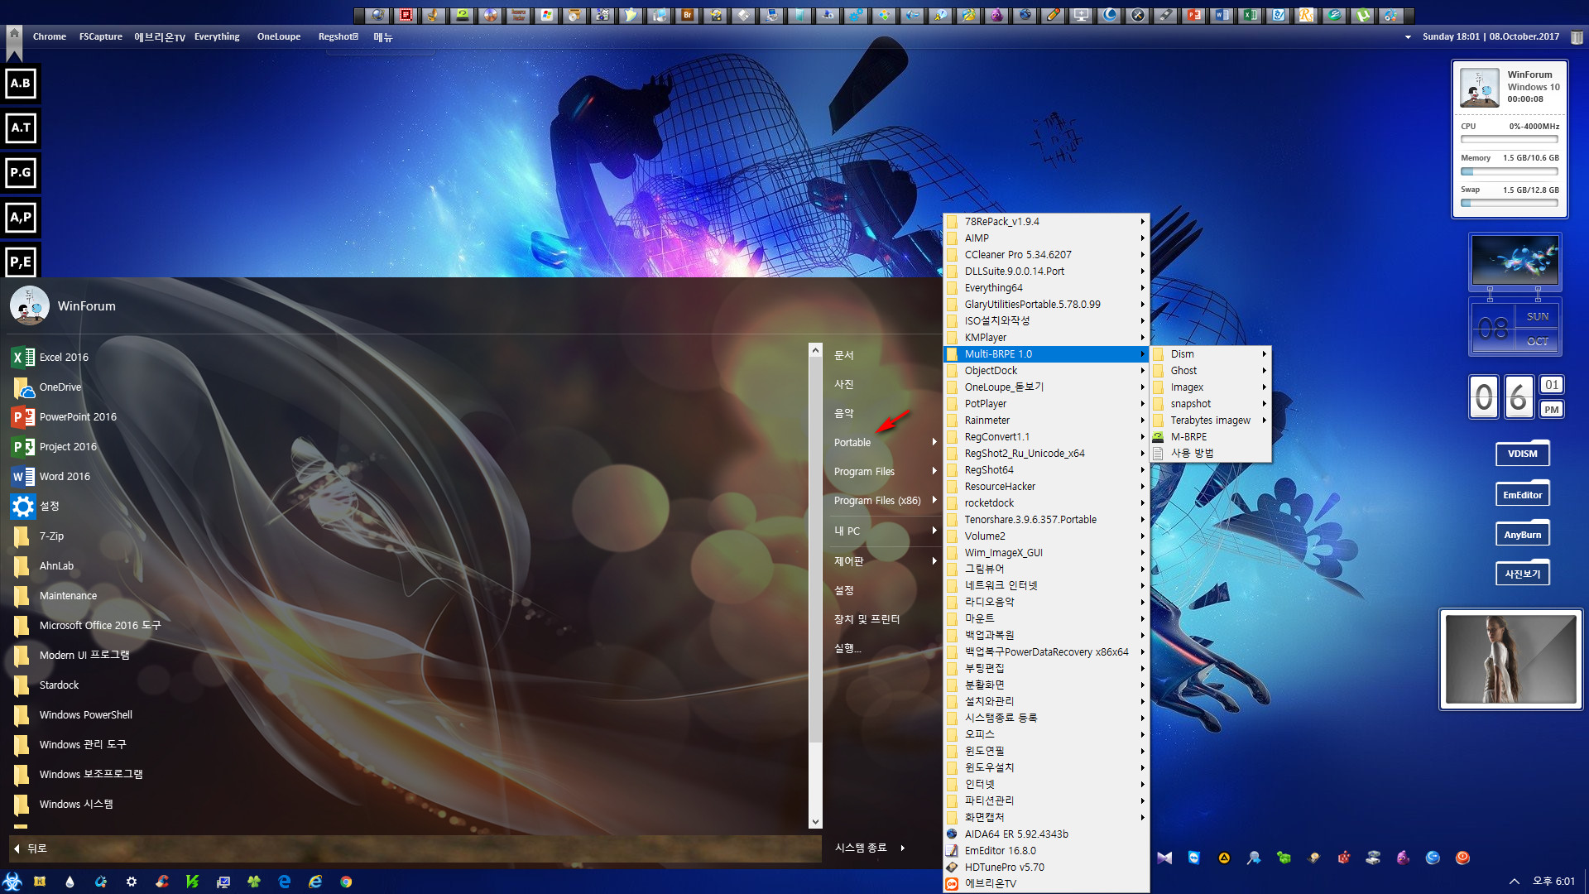Open the FSCapture menu in the top bar
The height and width of the screenshot is (894, 1589).
101,37
